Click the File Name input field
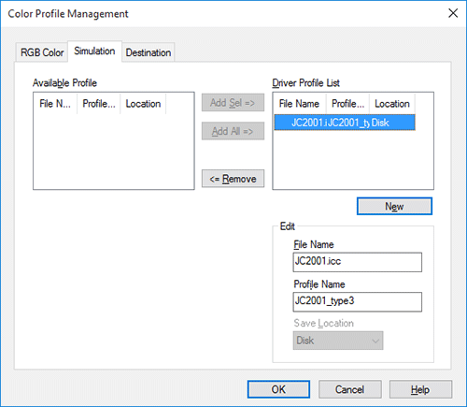Viewport: 467px width, 407px height. point(358,262)
